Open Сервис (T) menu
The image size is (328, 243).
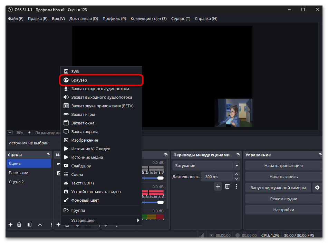click(181, 19)
